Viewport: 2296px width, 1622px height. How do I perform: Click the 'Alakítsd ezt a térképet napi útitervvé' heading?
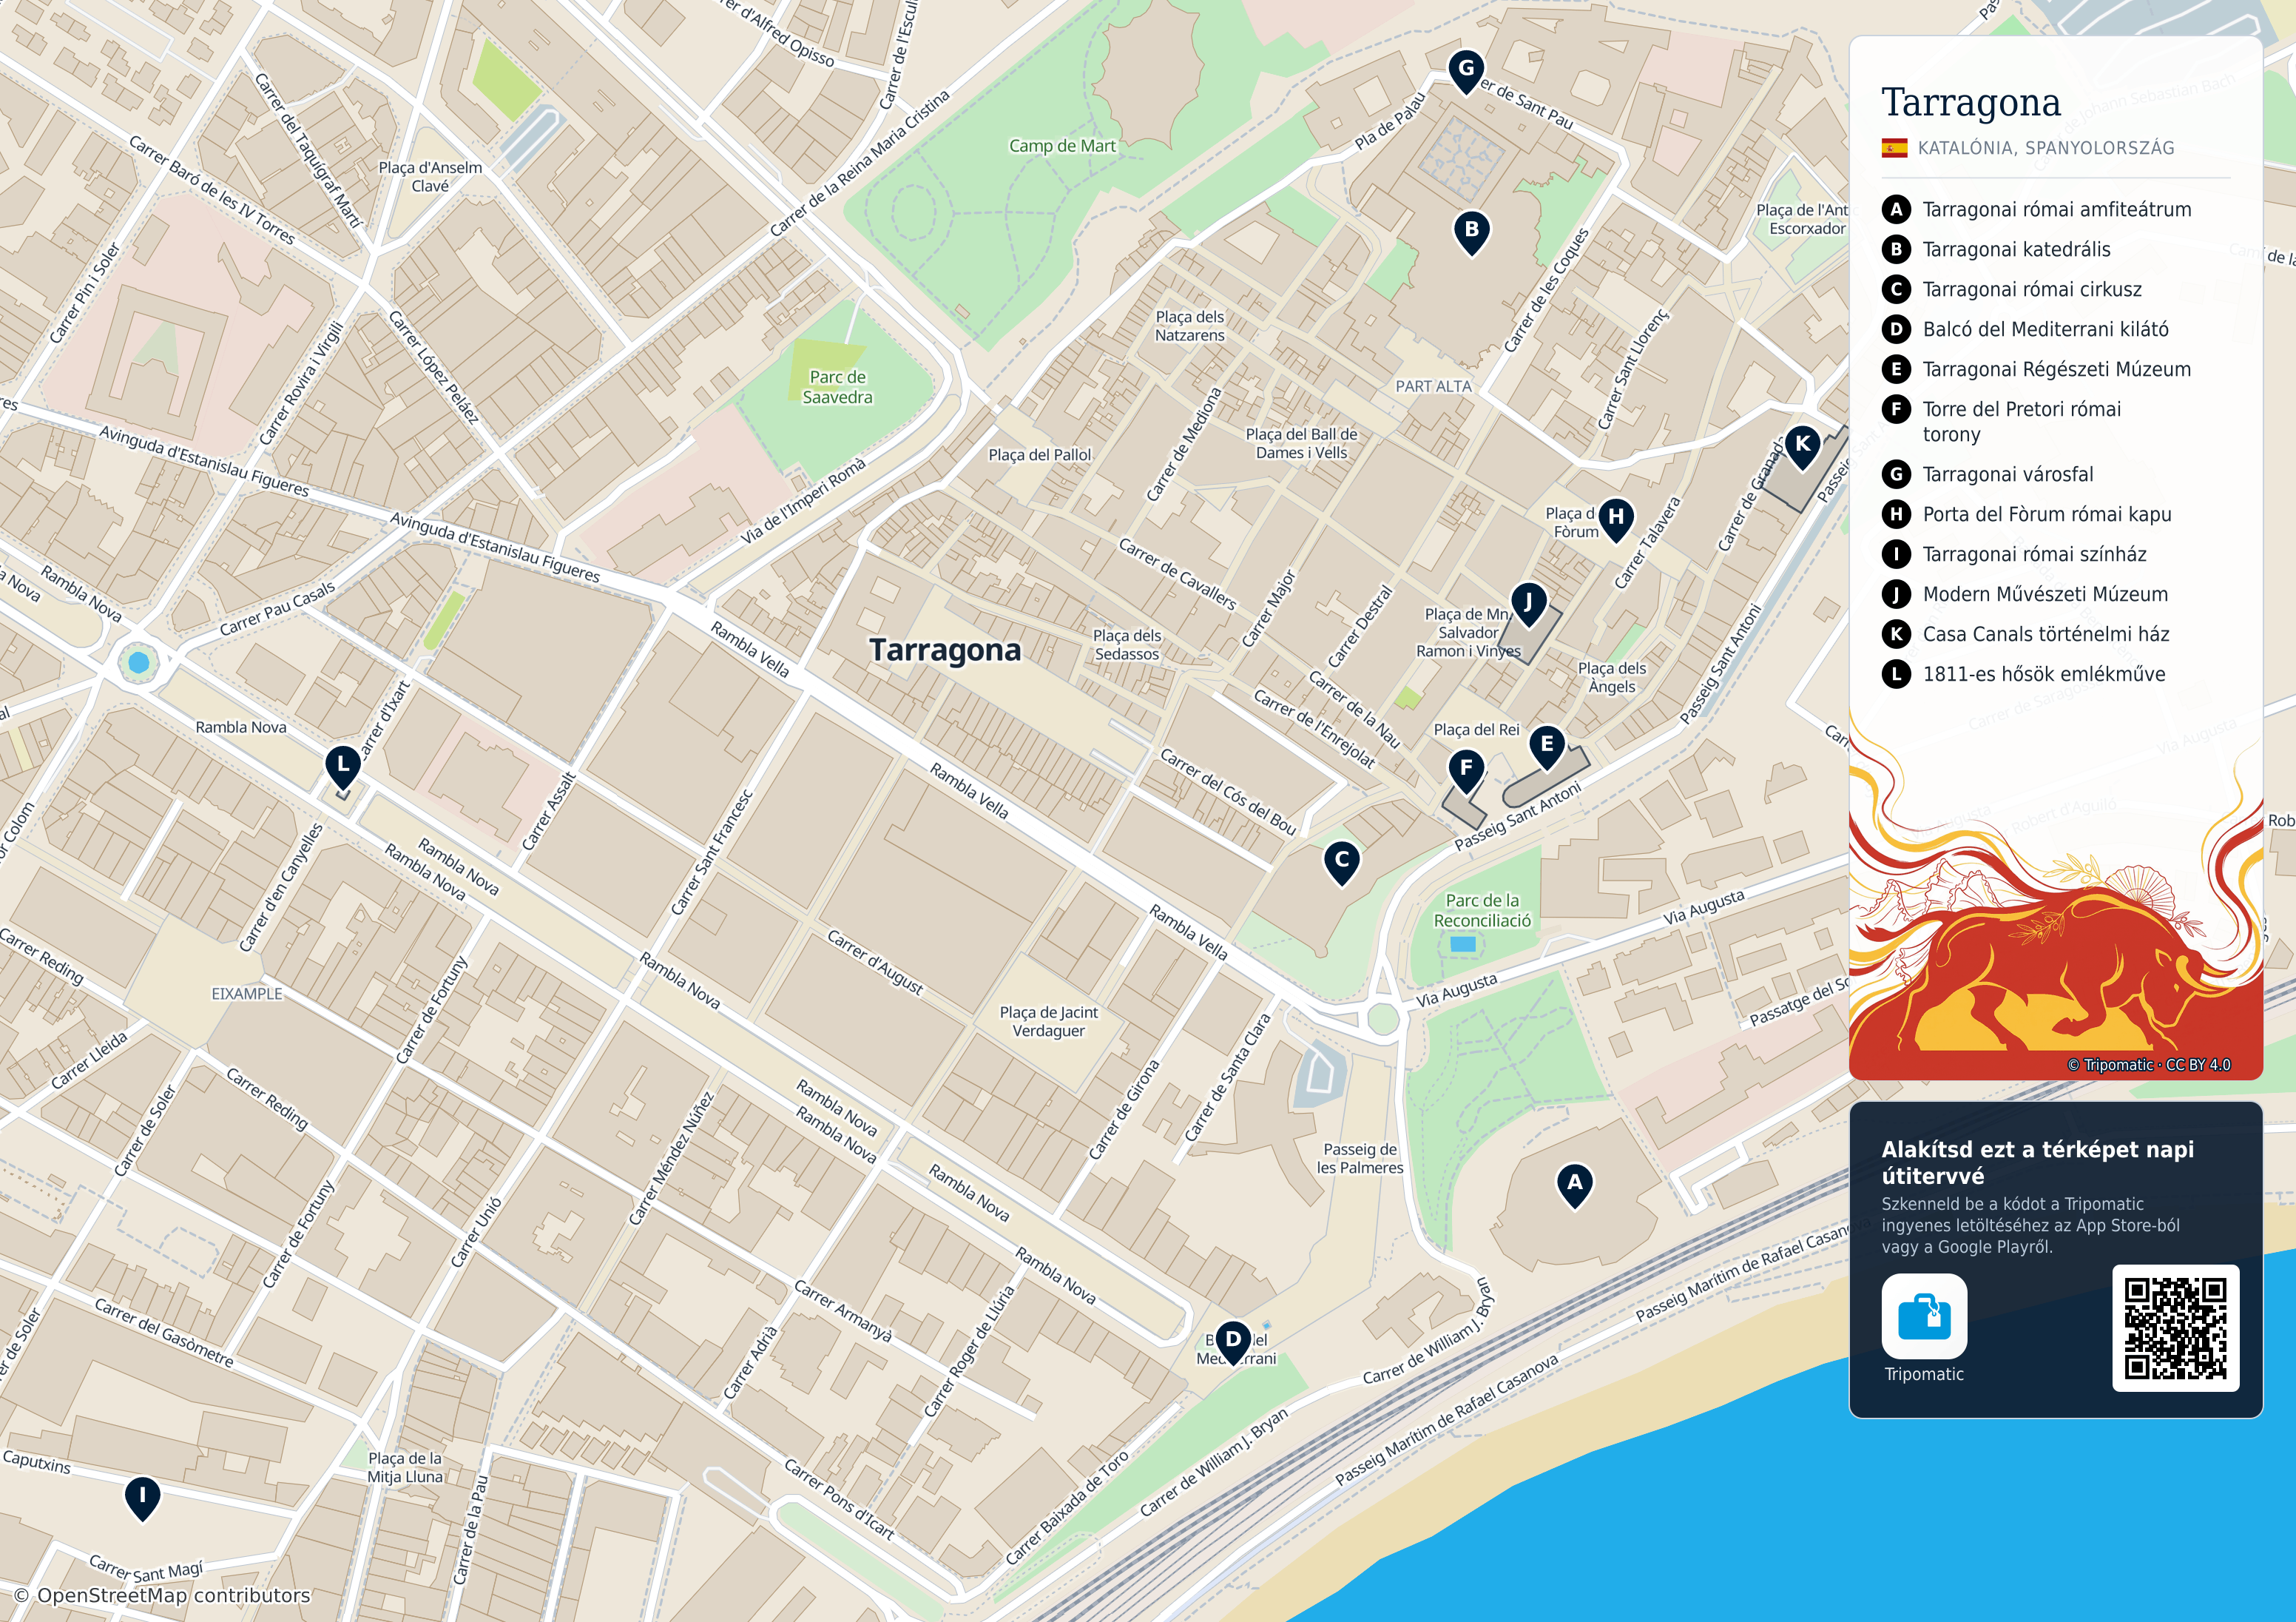click(2037, 1162)
